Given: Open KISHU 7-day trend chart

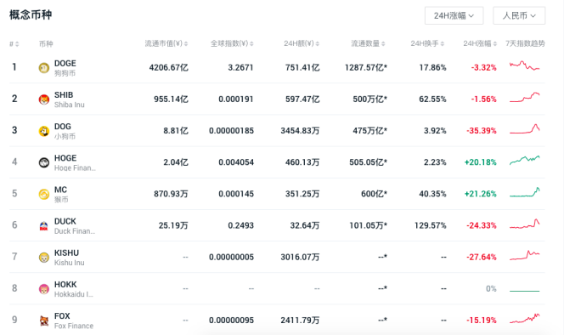Looking at the screenshot, I should [x=524, y=255].
